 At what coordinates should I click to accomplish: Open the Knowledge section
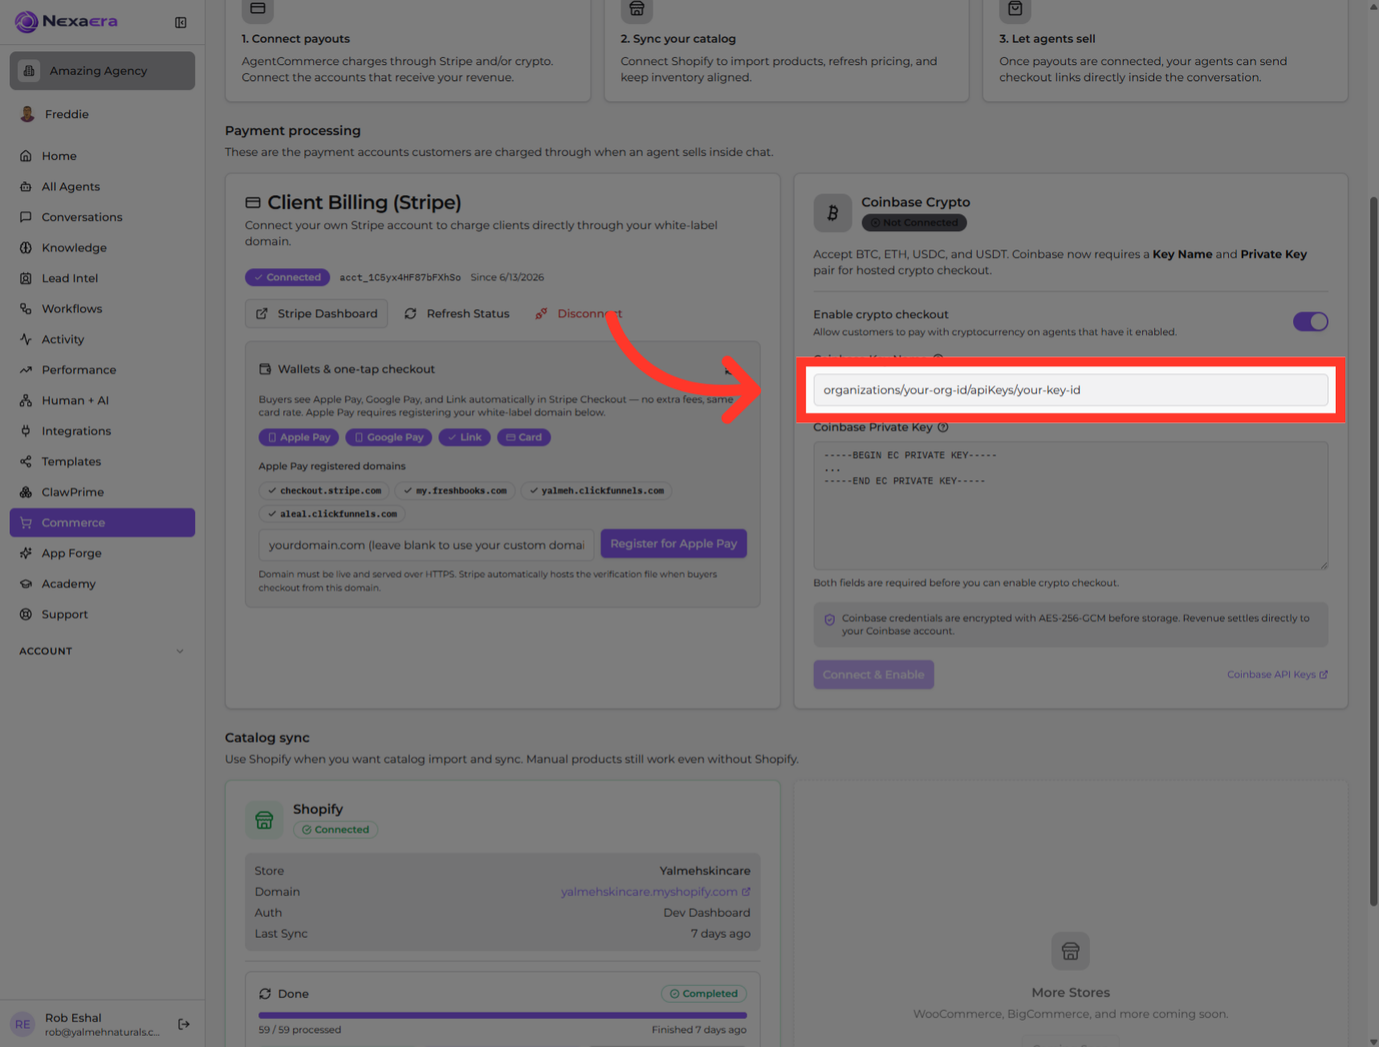coord(102,247)
